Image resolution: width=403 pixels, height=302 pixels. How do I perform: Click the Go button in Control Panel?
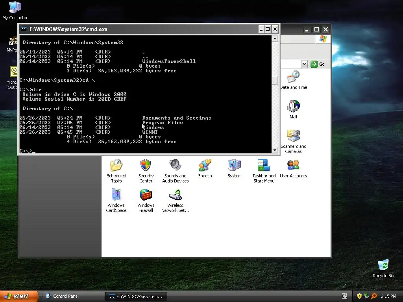pyautogui.click(x=318, y=64)
